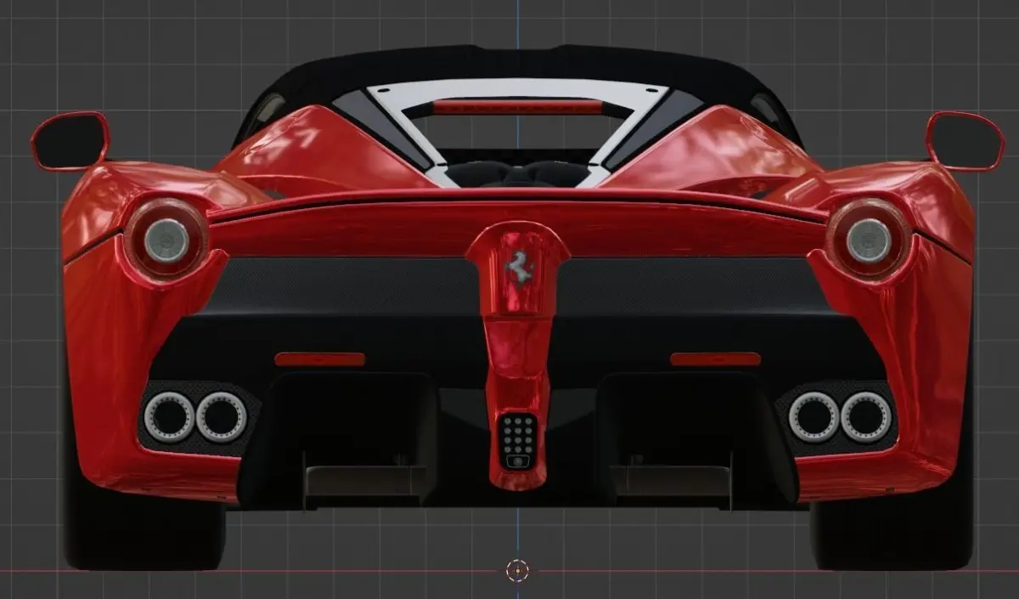Select the center rear fog light grid
This screenshot has width=1019, height=599.
tap(516, 440)
